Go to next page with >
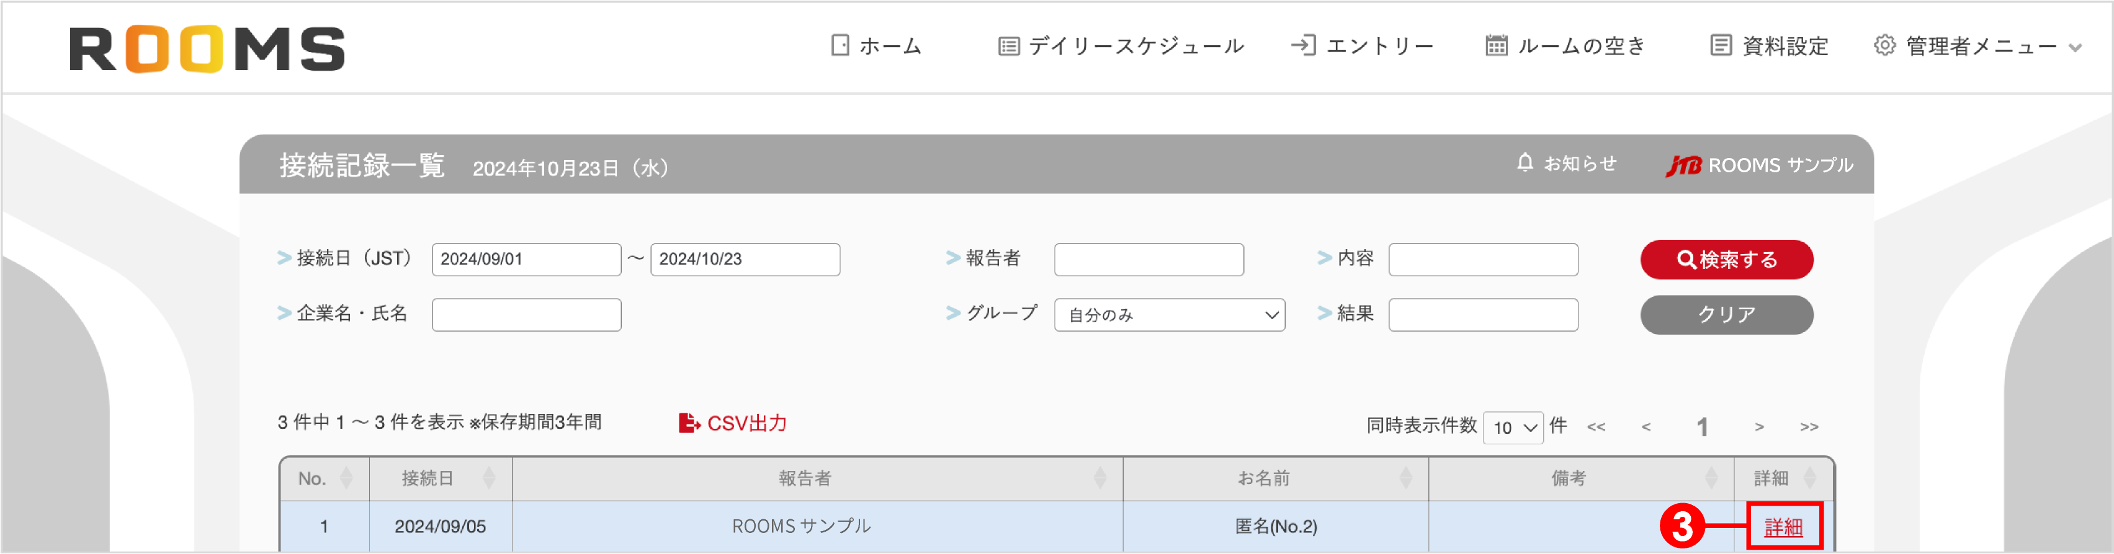The height and width of the screenshot is (554, 2114). pos(1760,427)
